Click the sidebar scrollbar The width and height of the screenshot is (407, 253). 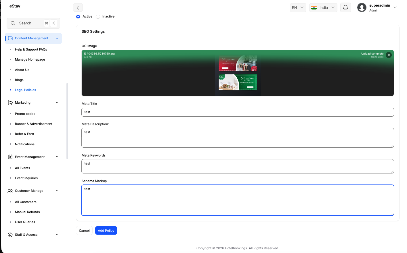pyautogui.click(x=67, y=121)
